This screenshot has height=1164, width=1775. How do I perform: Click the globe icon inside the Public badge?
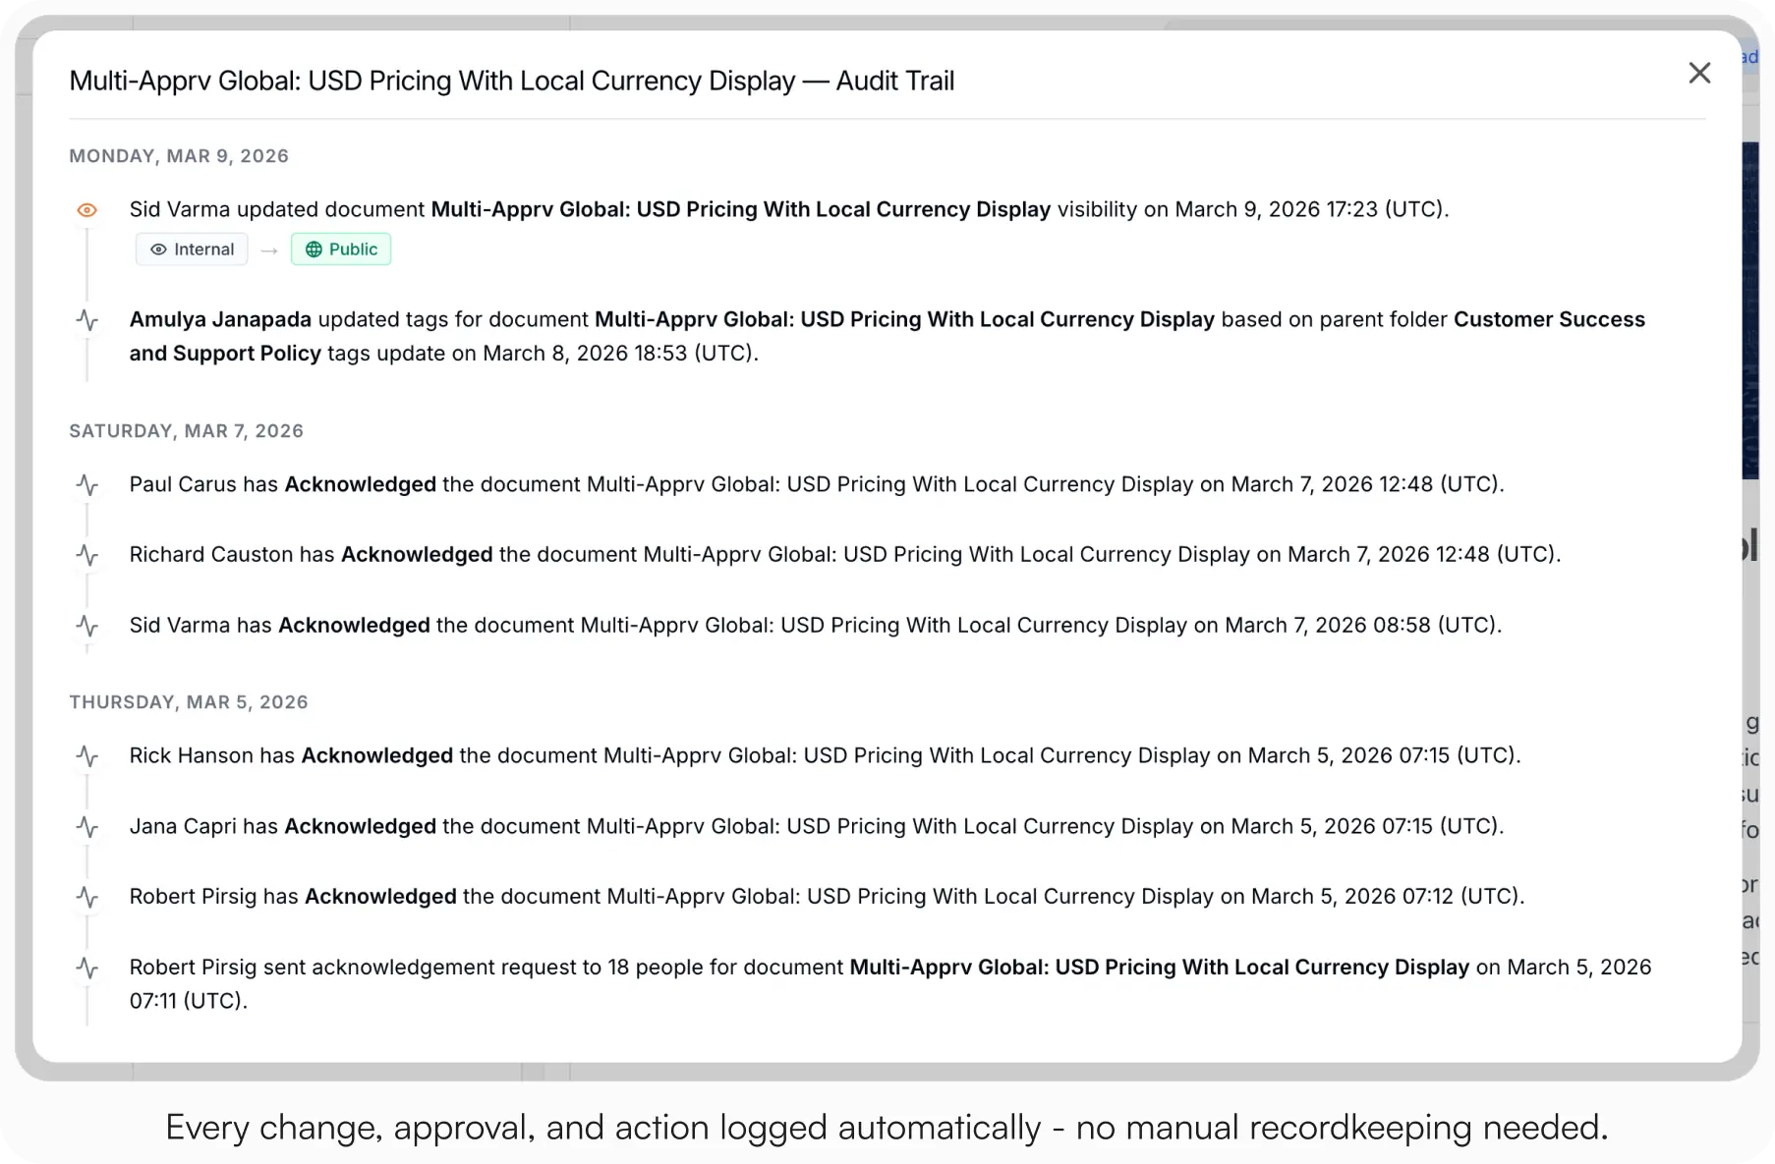click(314, 249)
